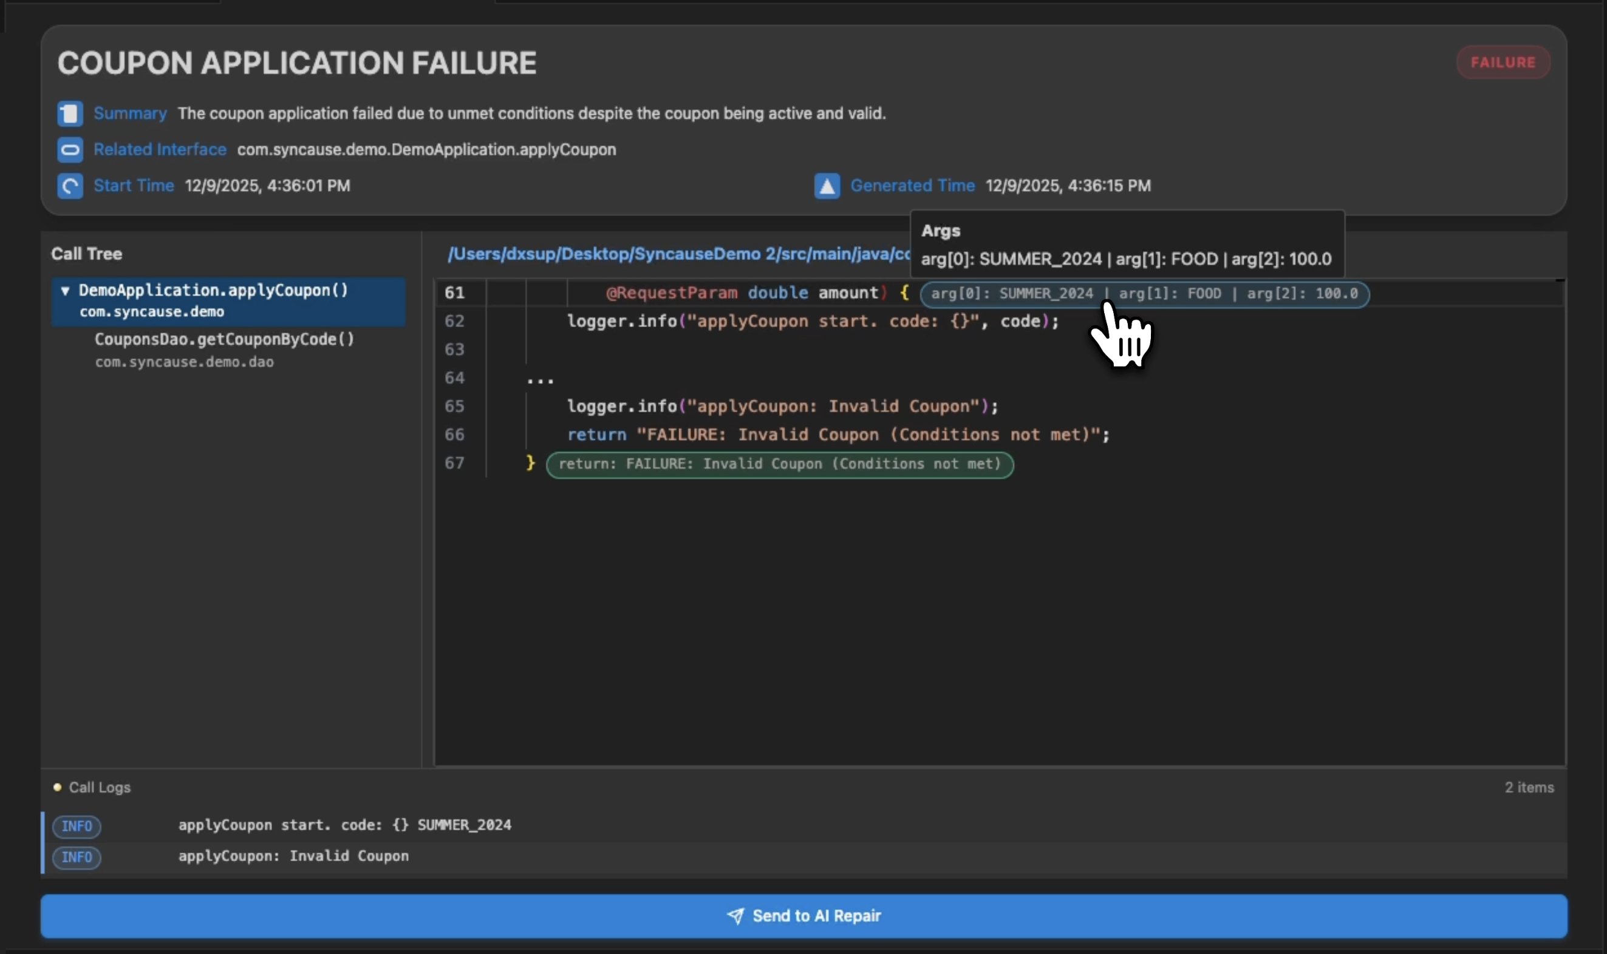The width and height of the screenshot is (1607, 954).
Task: Select CouponsDao.getCouponByCode() in the Call Tree
Action: tap(225, 339)
